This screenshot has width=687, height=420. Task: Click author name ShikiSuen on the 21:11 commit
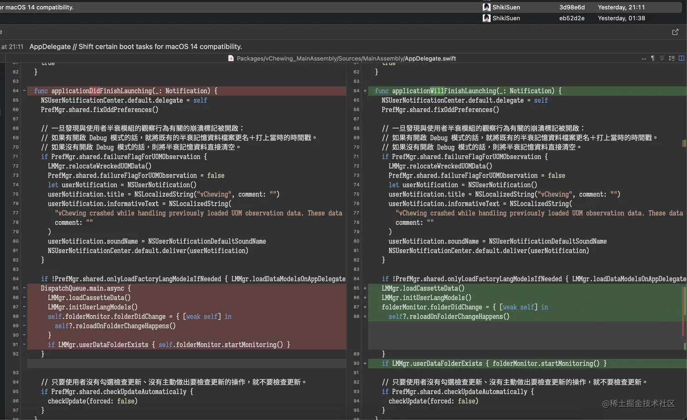point(506,7)
